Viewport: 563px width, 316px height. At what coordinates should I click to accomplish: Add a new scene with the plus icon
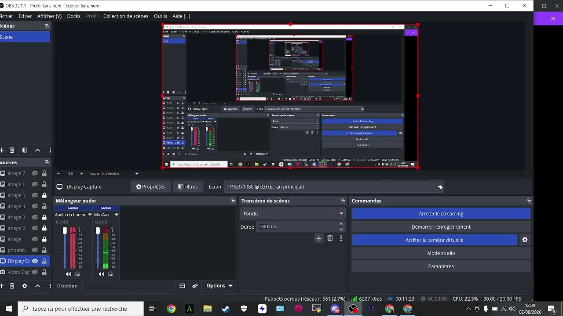2,150
